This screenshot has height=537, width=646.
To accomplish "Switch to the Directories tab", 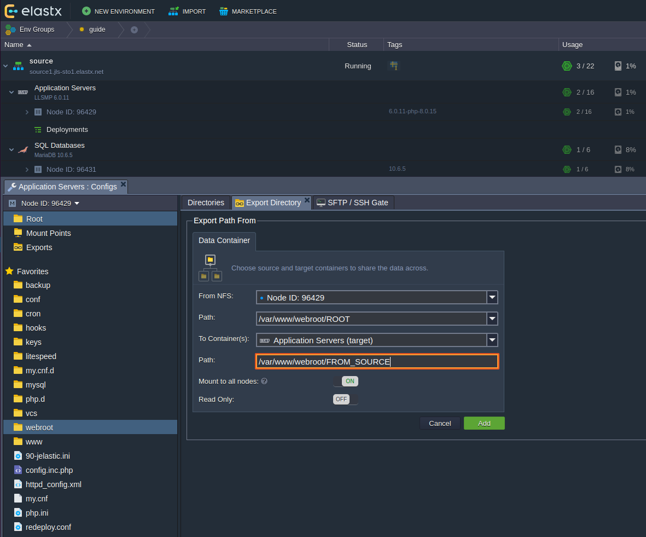I will pos(206,203).
